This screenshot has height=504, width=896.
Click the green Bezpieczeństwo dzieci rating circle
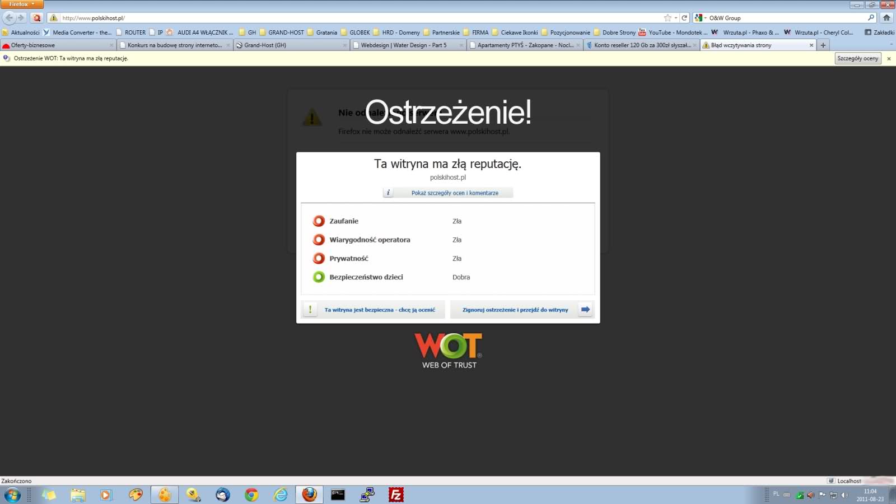click(x=319, y=277)
